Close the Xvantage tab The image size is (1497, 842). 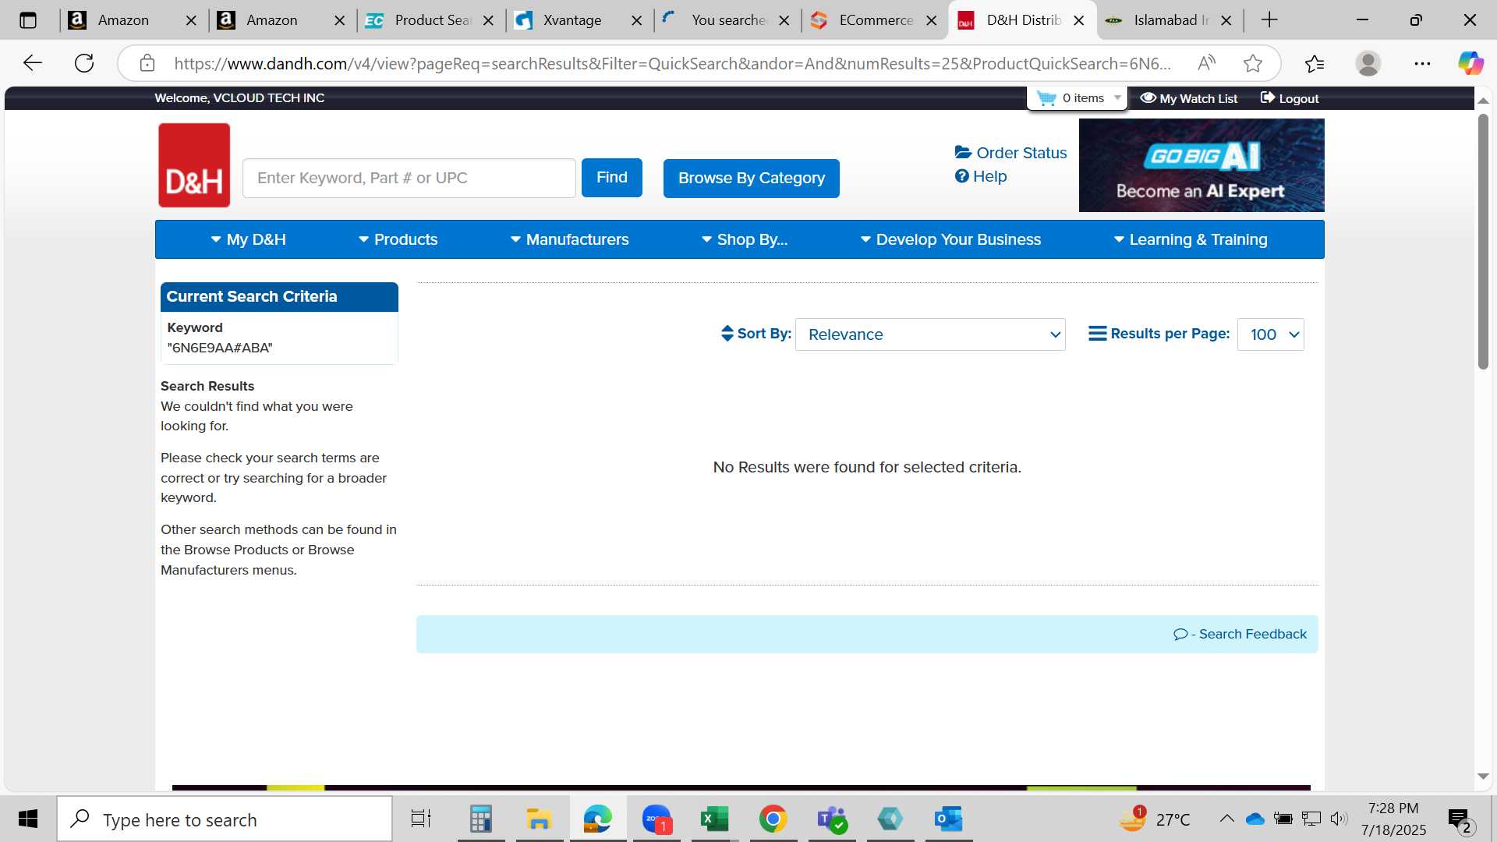(x=636, y=20)
